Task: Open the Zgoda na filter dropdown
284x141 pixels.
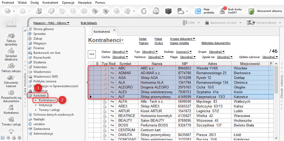Action: click(x=225, y=57)
